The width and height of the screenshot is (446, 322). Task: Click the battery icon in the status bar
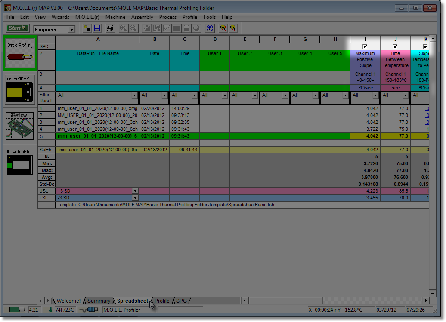point(17,310)
